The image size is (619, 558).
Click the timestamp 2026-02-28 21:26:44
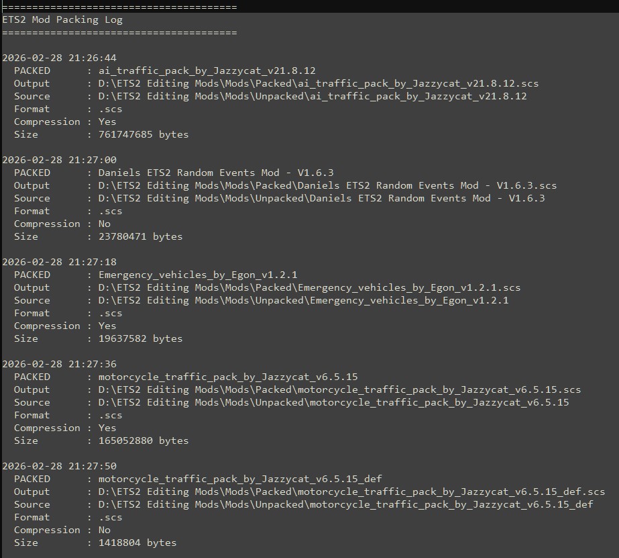(59, 58)
